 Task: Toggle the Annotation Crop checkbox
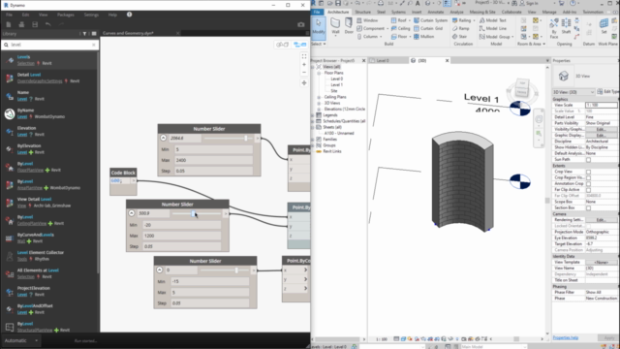588,184
